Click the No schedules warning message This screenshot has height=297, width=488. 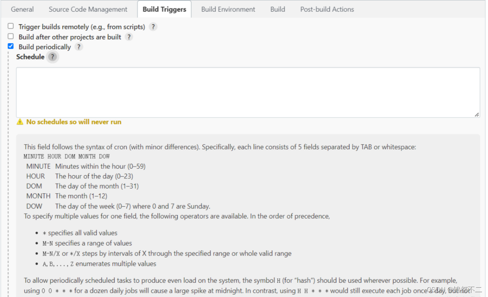tap(74, 122)
